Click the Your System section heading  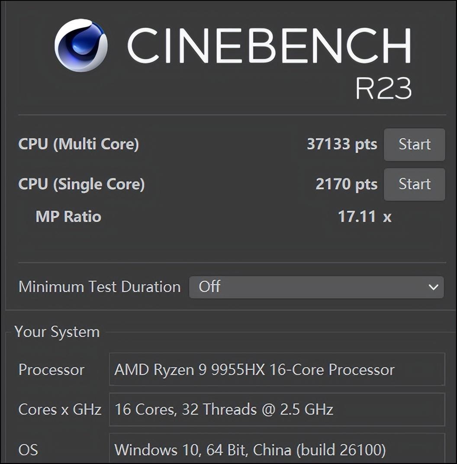pyautogui.click(x=57, y=332)
